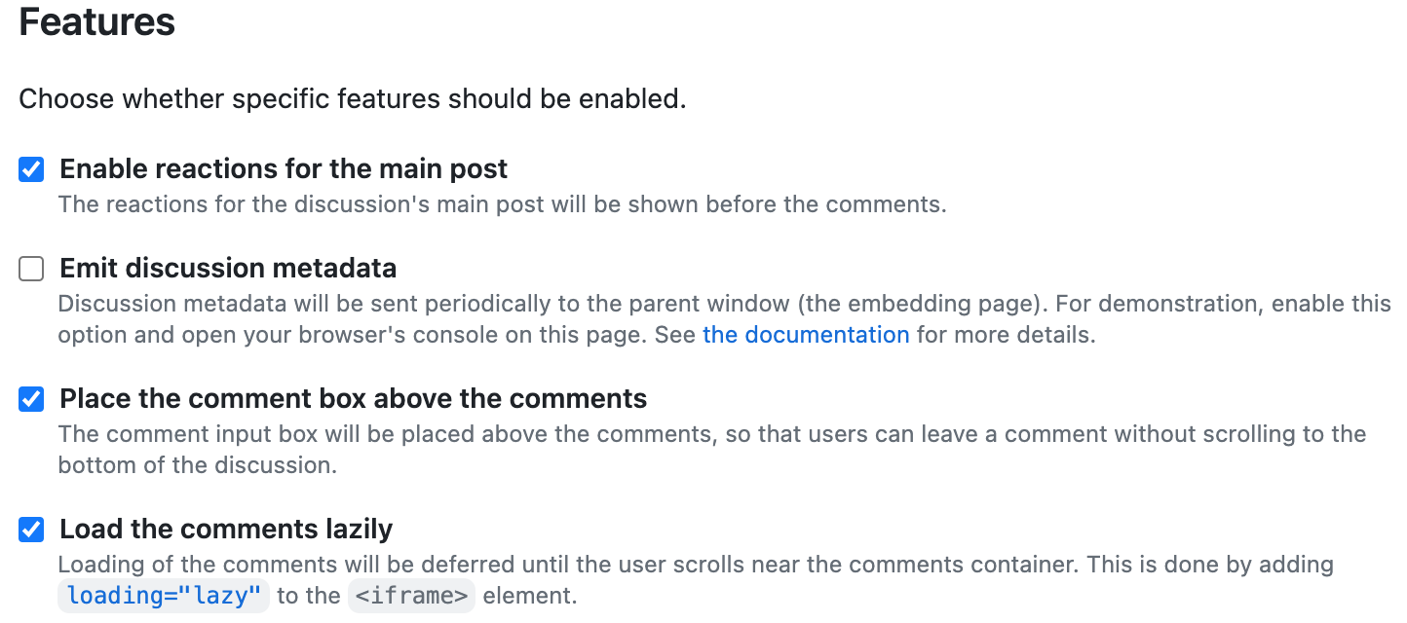Click the phrase '(the embedding page)'

pyautogui.click(x=920, y=303)
